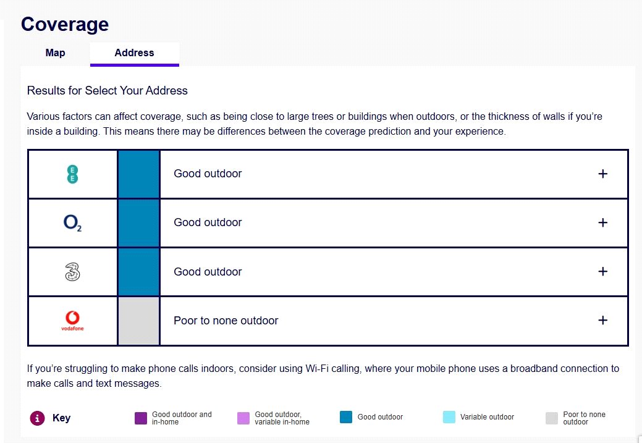Expand the Vodafone coverage details
This screenshot has height=443, width=642.
coord(603,321)
